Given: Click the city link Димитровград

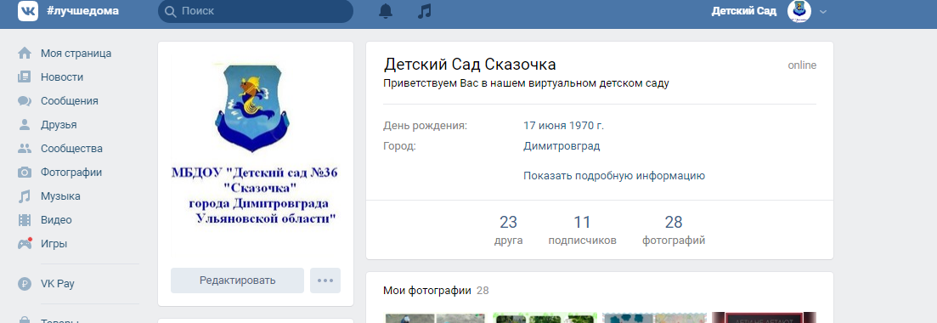Looking at the screenshot, I should click(x=562, y=146).
